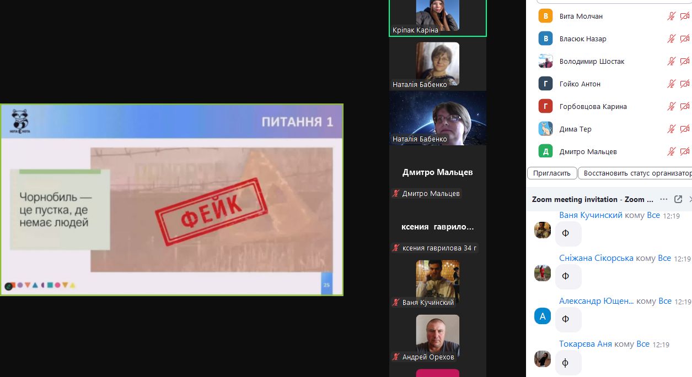The width and height of the screenshot is (692, 377).
Task: Click the Пригласить button
Action: (552, 173)
